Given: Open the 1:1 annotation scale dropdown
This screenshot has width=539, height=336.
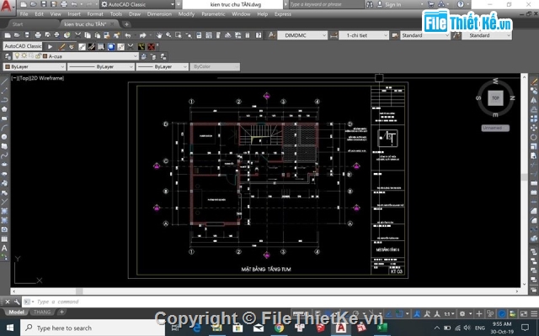Looking at the screenshot, I should pos(449,313).
